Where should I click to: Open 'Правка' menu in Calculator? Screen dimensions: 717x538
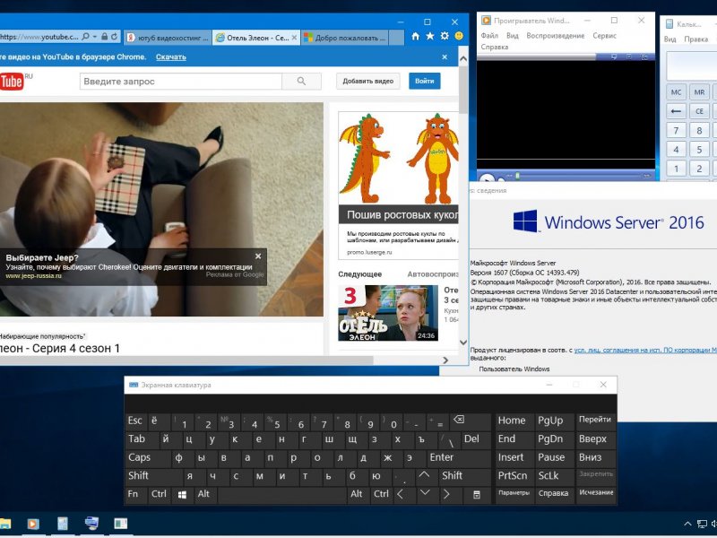tap(696, 39)
